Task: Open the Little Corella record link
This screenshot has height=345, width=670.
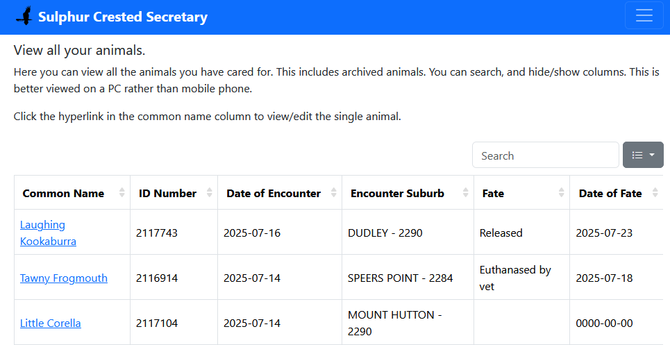Action: [51, 323]
